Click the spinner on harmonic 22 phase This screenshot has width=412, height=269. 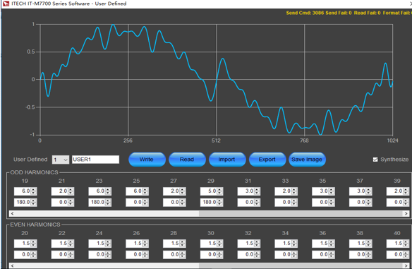(71, 255)
